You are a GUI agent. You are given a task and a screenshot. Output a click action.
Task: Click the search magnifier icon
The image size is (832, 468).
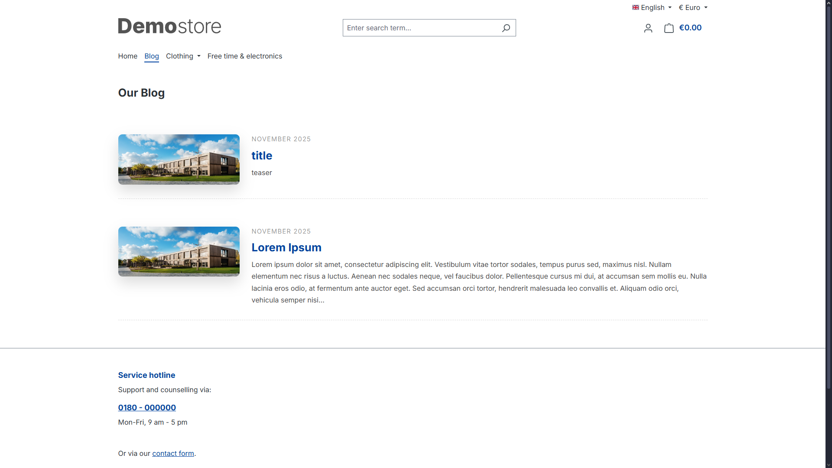point(506,28)
